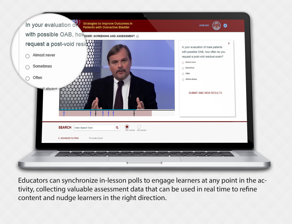Click into the Enter Search Term field

(x=94, y=128)
